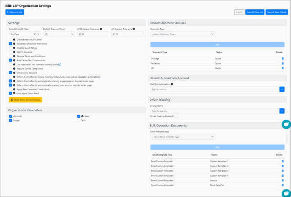Screen dimensions: 291x197
Task: Enable Do Not Inherit LSP Carriers checkbox
Action: 11,40
